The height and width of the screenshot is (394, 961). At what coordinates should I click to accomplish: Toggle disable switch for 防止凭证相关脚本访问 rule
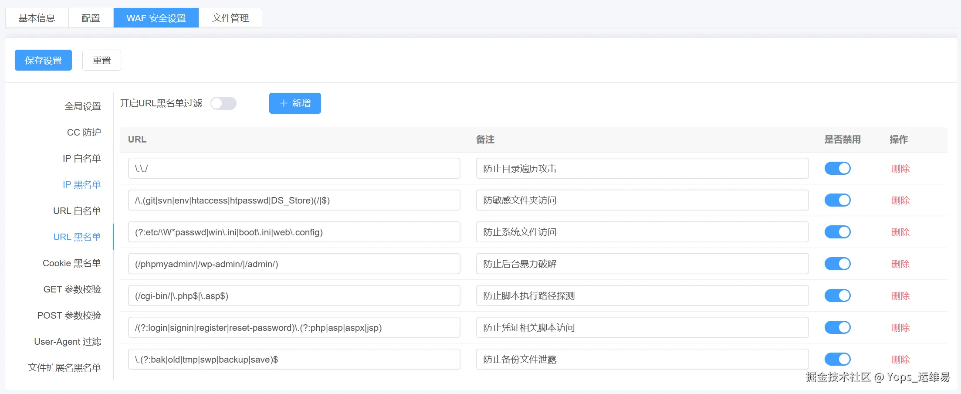point(837,327)
